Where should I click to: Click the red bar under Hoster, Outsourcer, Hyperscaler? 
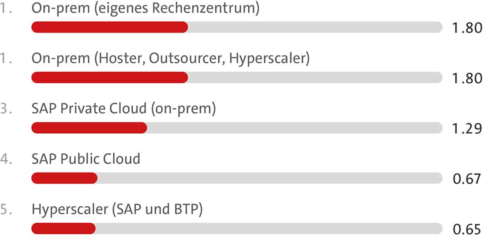click(x=110, y=77)
